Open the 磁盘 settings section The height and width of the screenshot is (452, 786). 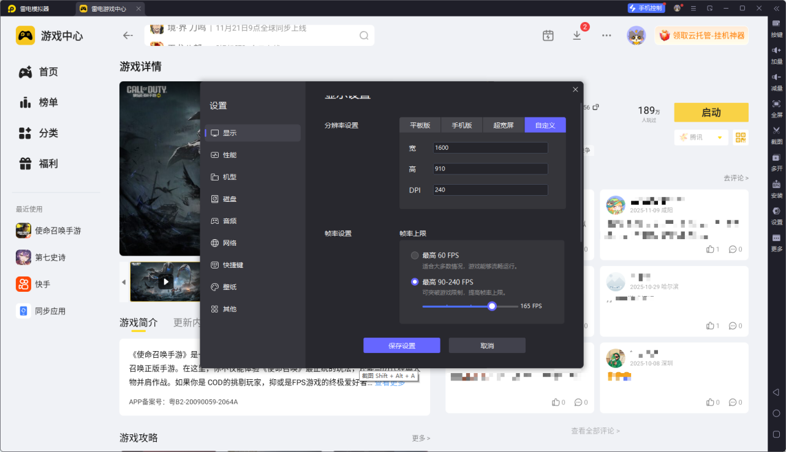(x=253, y=199)
